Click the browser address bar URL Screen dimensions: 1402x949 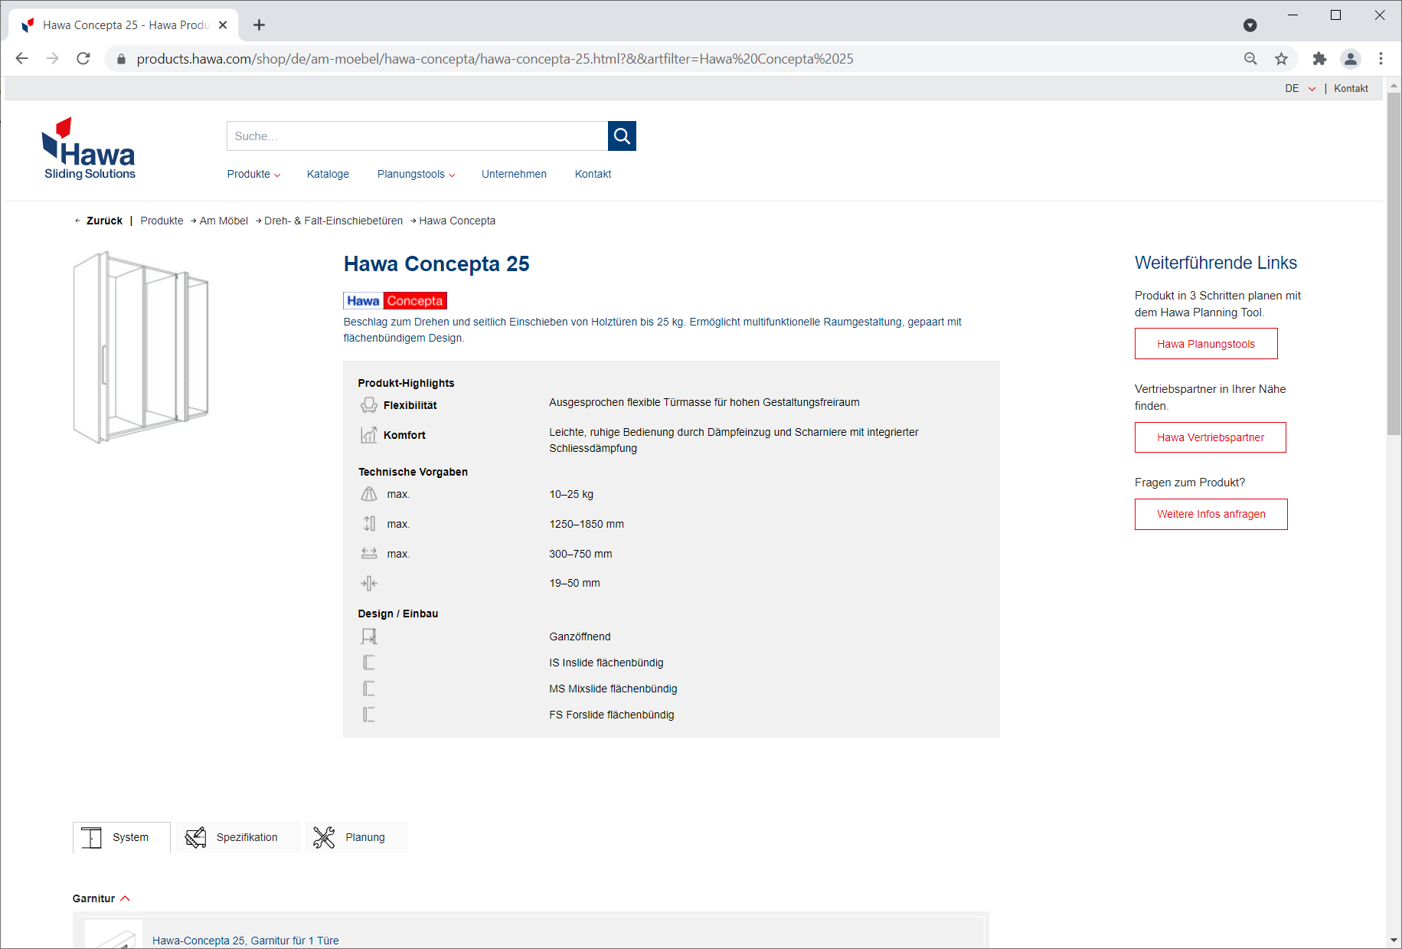(x=495, y=59)
